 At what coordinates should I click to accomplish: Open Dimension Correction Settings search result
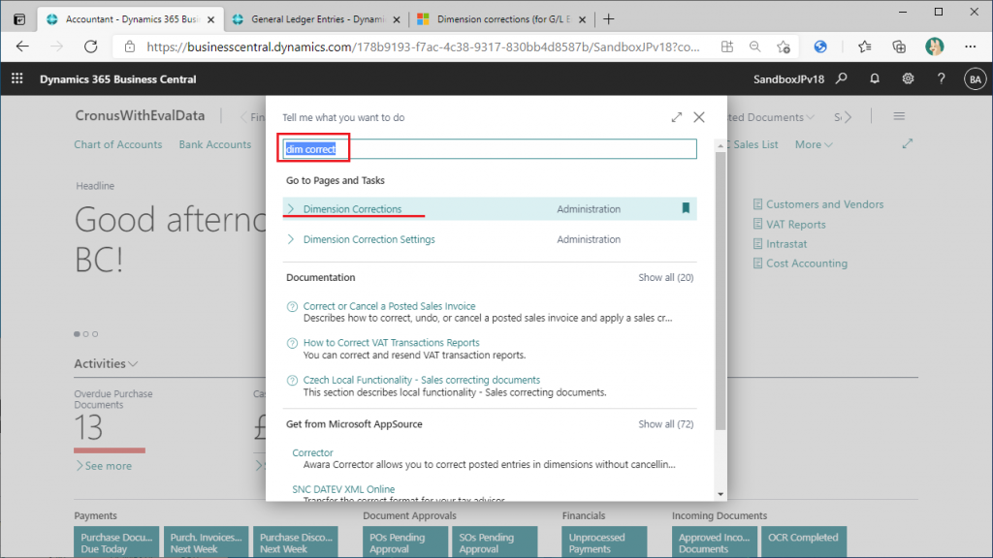pos(369,239)
